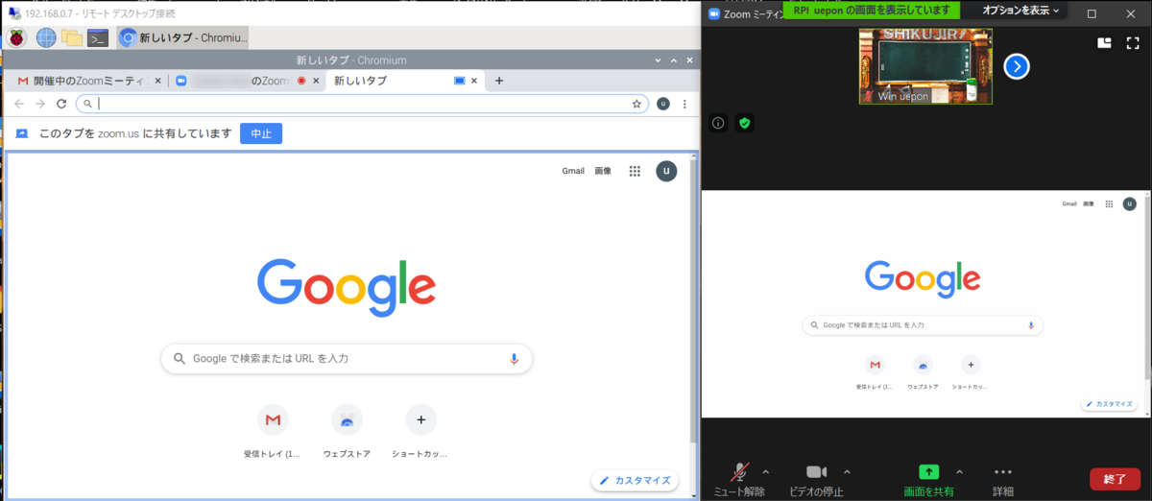Unmute the microphone with ミュート解除

coord(739,480)
